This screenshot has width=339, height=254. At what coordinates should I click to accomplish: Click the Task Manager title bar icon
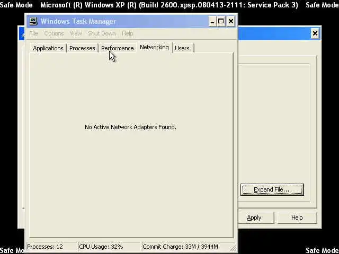pos(33,21)
